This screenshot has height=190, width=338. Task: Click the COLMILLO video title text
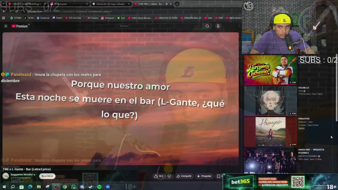[x=303, y=88]
